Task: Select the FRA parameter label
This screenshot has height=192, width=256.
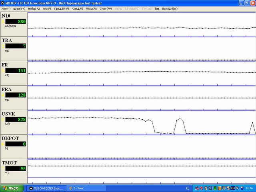Action: click(x=7, y=89)
